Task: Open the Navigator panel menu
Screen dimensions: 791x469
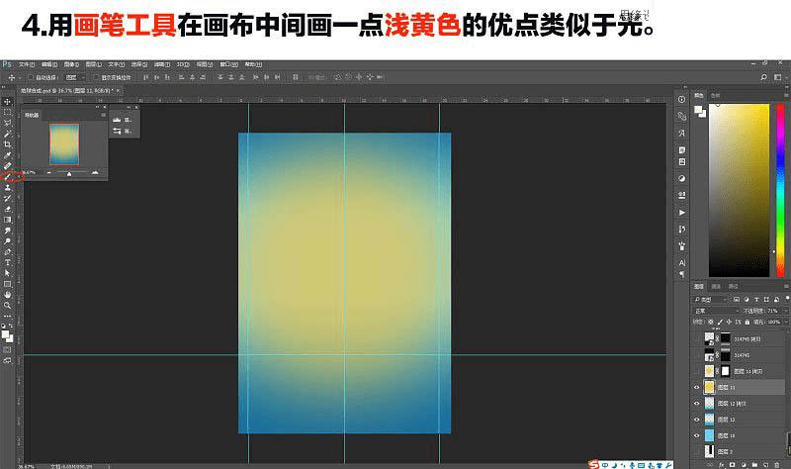Action: pos(103,115)
